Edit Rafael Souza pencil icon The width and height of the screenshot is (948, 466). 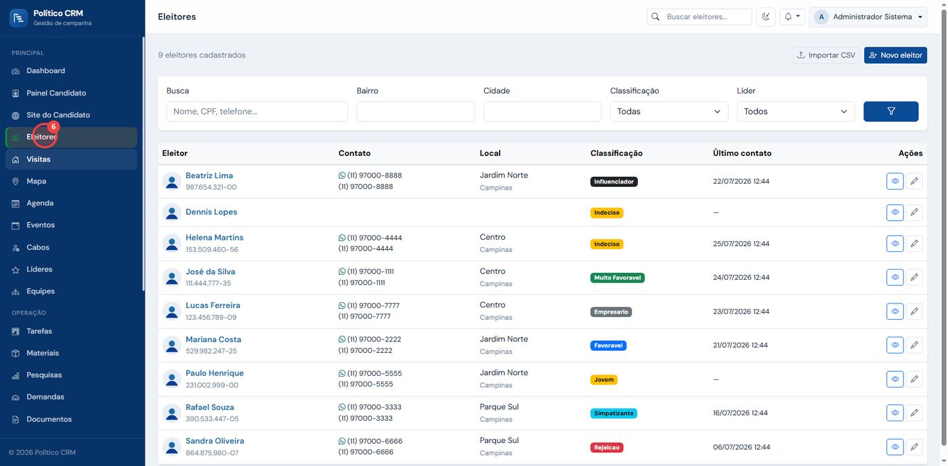(914, 413)
